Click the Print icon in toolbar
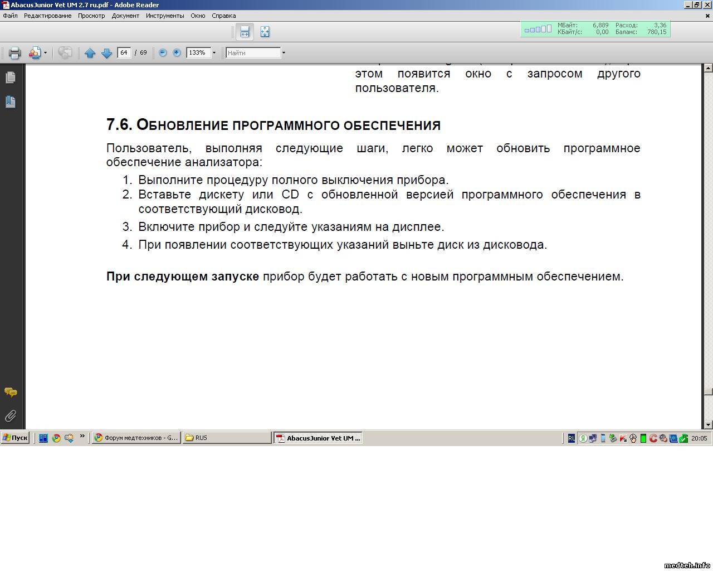Screen dimensions: 713x571 14,53
